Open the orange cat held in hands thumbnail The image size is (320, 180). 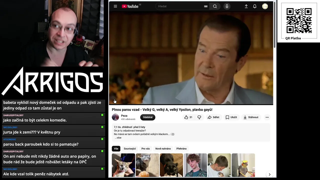pos(123,165)
